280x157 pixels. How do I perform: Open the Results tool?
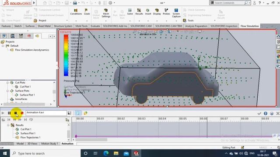[139, 12]
